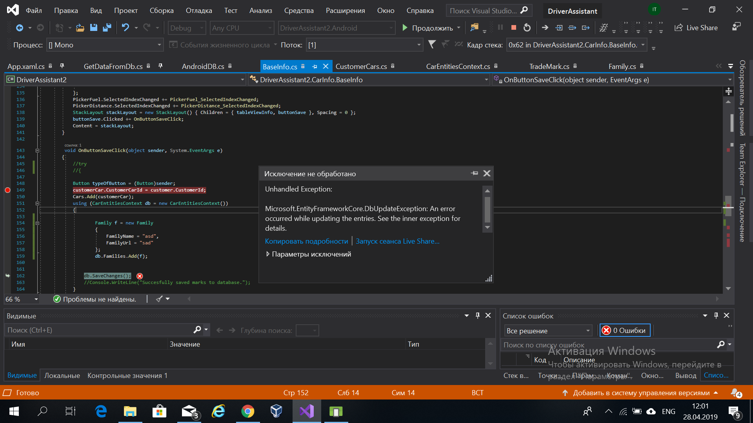Click Копировать подробности link
The width and height of the screenshot is (753, 423).
click(306, 241)
